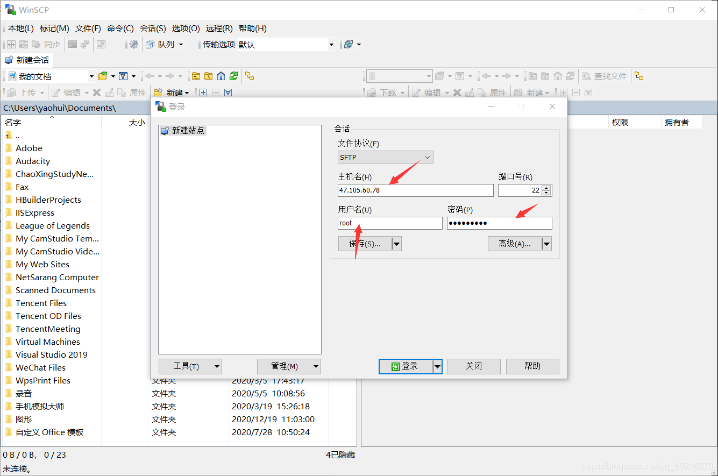Expand the arrow beside the 保存(S) button
The height and width of the screenshot is (476, 718).
(x=397, y=244)
